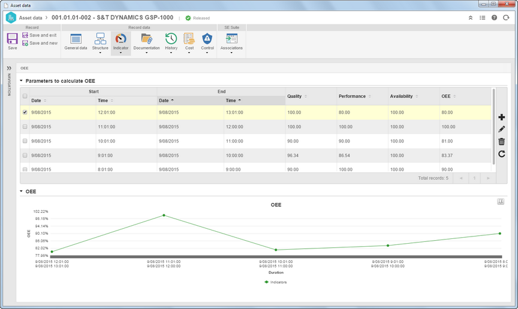518x309 pixels.
Task: Open the Cost section
Action: click(x=189, y=41)
